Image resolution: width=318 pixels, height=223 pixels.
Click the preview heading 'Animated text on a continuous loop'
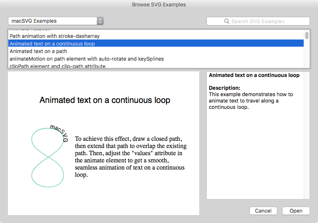pyautogui.click(x=105, y=100)
